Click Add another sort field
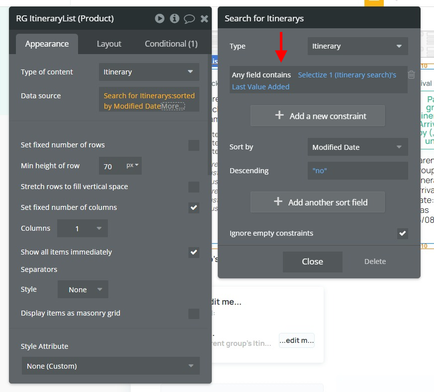The image size is (434, 392). pyautogui.click(x=318, y=202)
